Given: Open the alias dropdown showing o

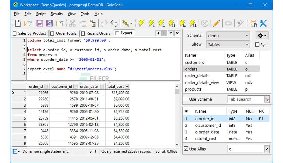Looking at the screenshot, I should click(x=248, y=149).
